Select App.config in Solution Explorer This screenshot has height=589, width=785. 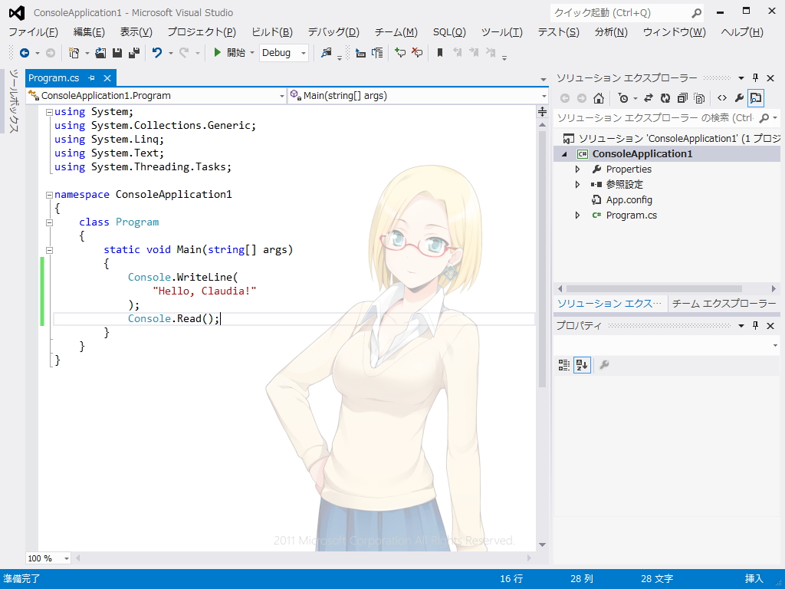[629, 200]
